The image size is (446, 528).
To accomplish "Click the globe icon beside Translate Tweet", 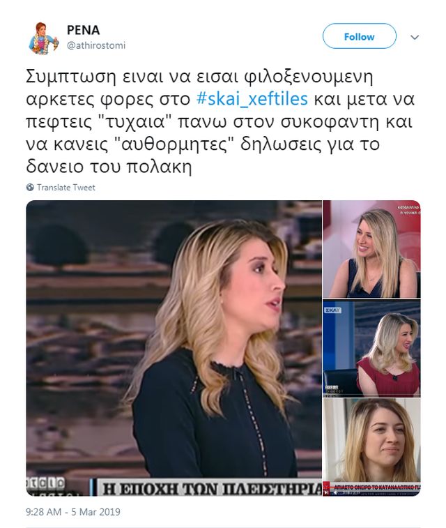I will tap(30, 187).
